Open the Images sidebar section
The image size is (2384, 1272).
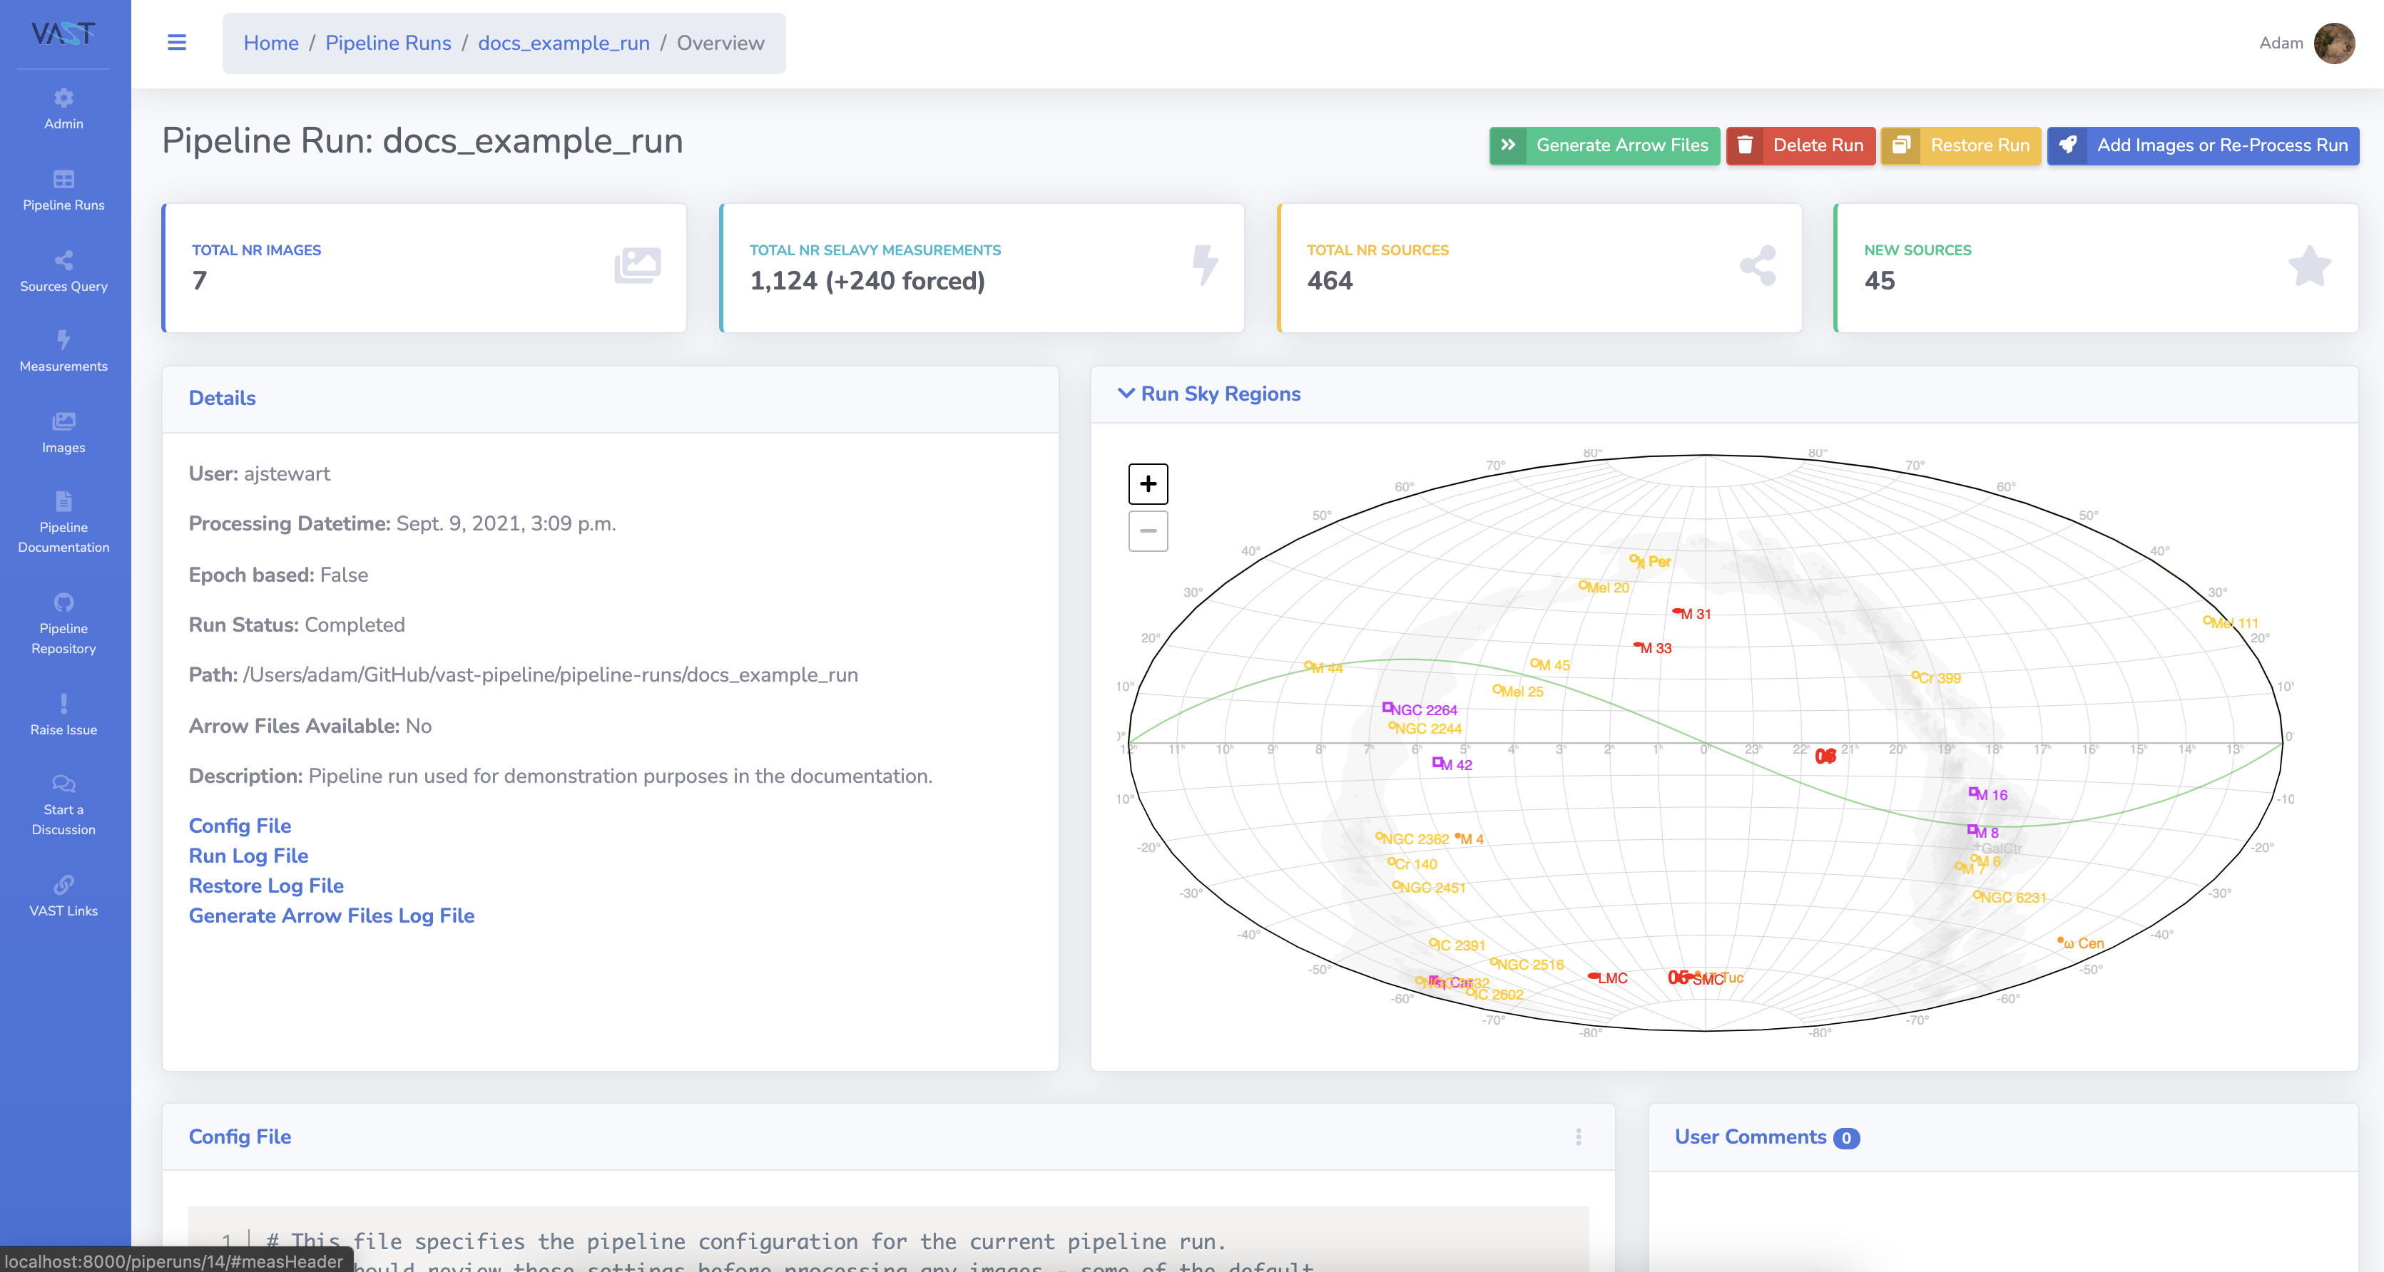tap(63, 432)
